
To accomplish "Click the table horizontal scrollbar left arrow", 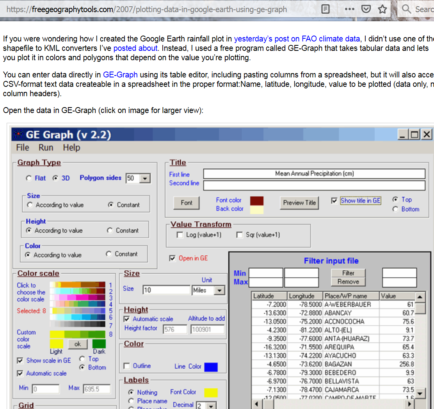I will click(256, 404).
